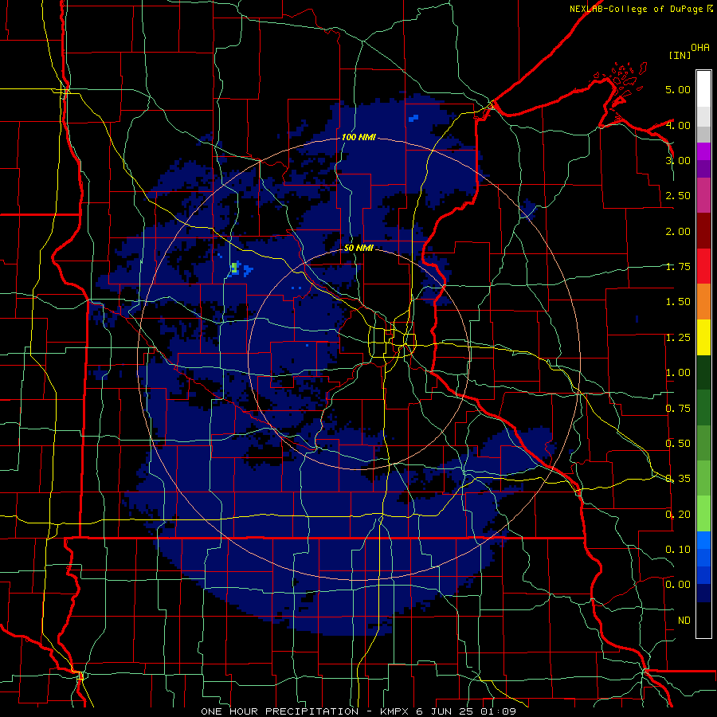Select the 0.20 legend value
The image size is (717, 717).
pyautogui.click(x=678, y=515)
